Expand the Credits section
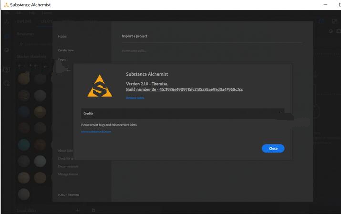This screenshot has height=214, width=341. (x=183, y=113)
